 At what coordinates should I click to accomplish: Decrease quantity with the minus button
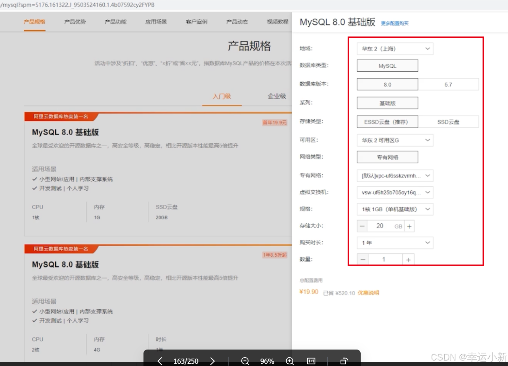click(363, 259)
